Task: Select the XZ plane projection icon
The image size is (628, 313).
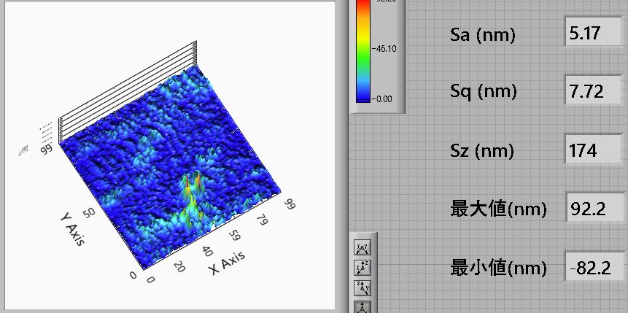Action: (362, 268)
